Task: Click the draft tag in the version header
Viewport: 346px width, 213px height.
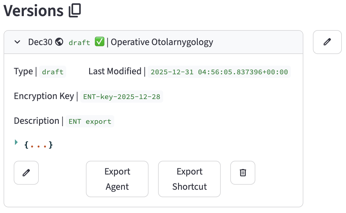Action: 79,43
